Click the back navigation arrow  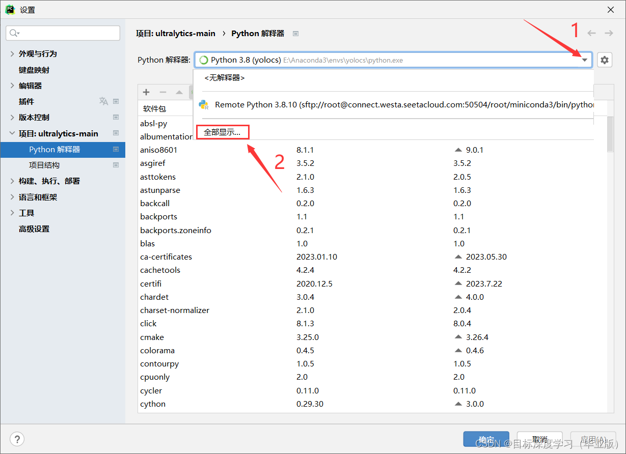tap(591, 33)
